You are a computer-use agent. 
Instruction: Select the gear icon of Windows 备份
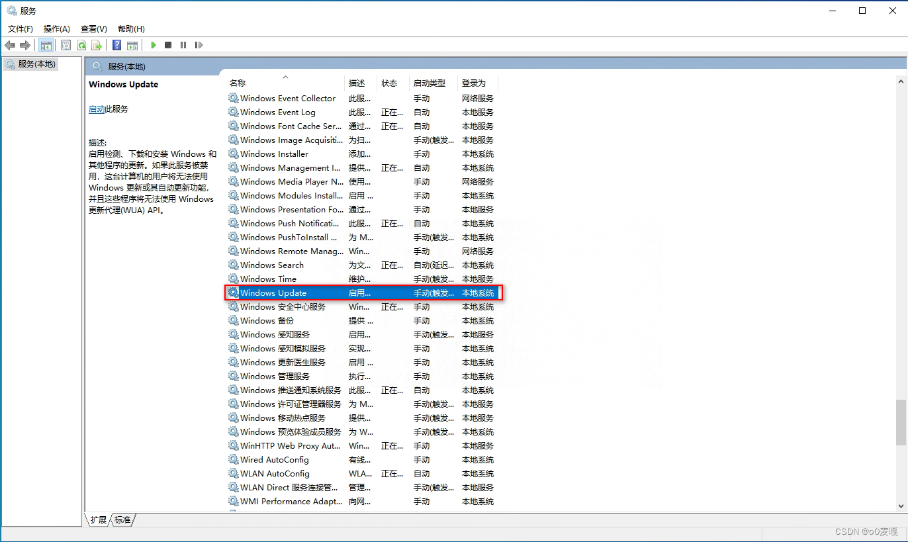click(x=234, y=320)
